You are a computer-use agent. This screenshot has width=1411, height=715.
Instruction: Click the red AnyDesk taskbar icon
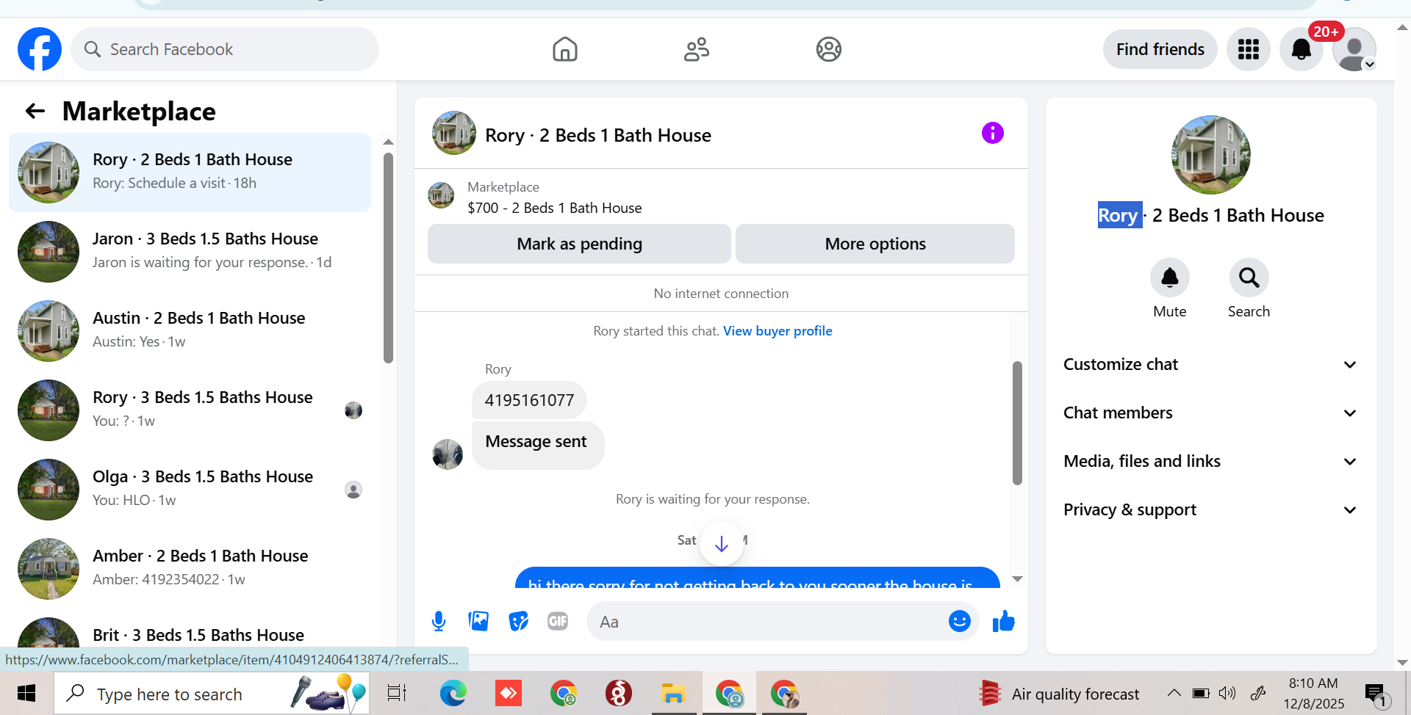pyautogui.click(x=509, y=694)
